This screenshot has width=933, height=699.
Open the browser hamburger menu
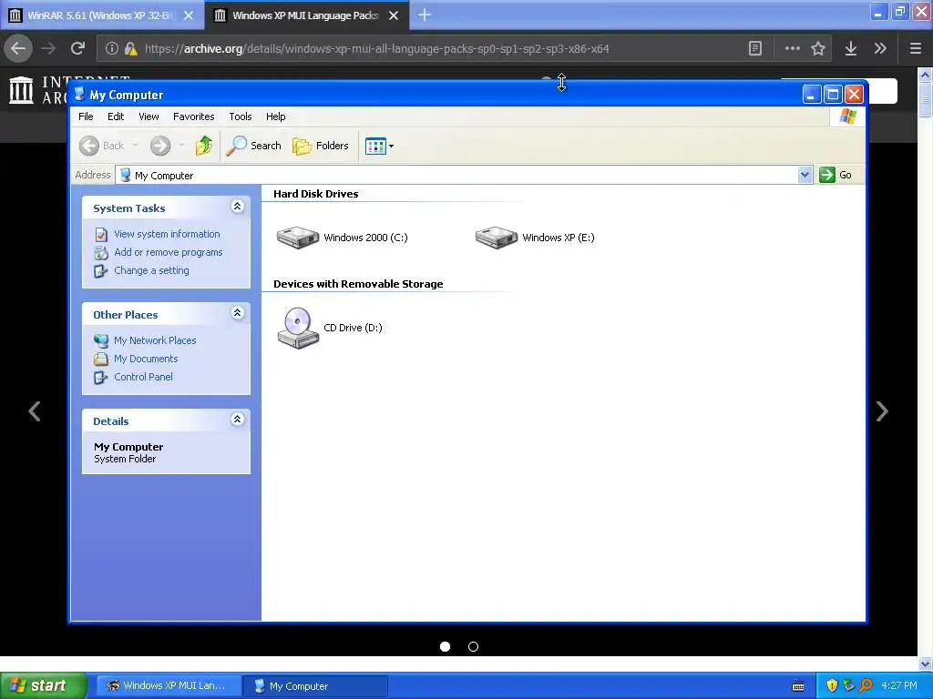click(916, 49)
